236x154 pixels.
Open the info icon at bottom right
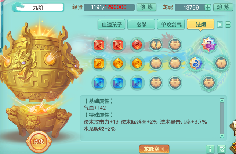tap(210, 149)
